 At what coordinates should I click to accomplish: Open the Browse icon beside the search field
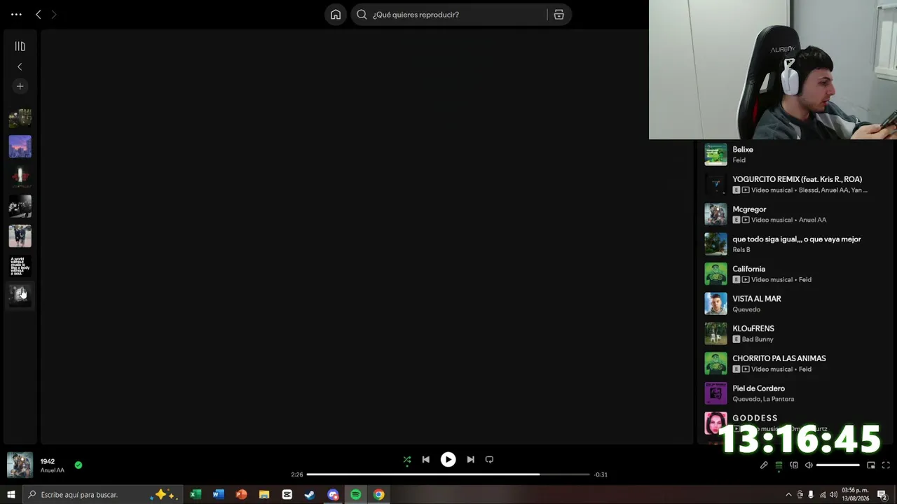[559, 15]
